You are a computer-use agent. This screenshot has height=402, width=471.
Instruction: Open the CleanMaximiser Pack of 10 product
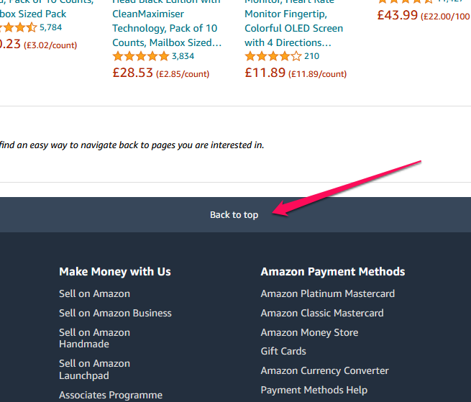pyautogui.click(x=167, y=28)
